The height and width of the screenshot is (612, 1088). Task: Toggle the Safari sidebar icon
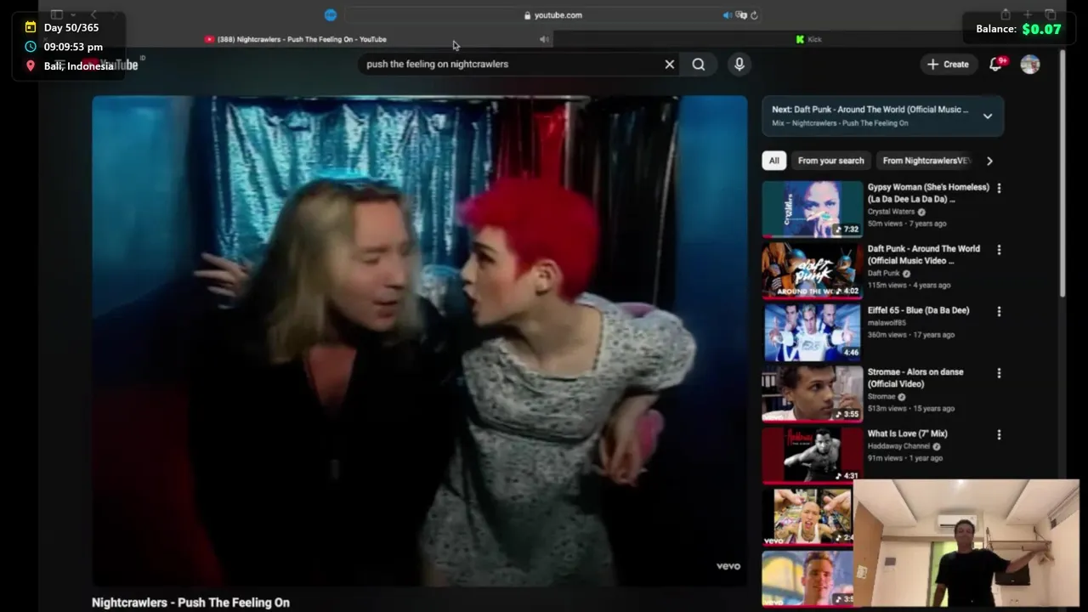click(57, 14)
